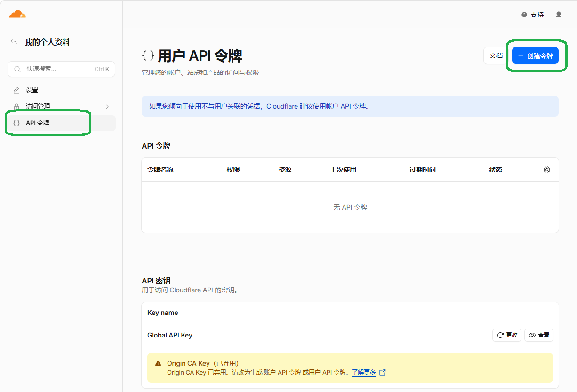Click the 创建令牌 button
The width and height of the screenshot is (577, 392).
coord(535,55)
